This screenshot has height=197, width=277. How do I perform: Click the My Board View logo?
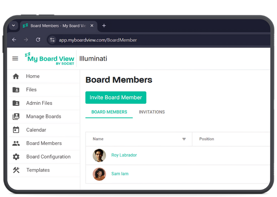click(49, 59)
